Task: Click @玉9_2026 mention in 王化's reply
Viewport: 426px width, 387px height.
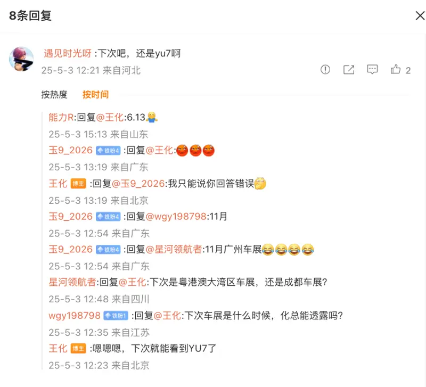Action: [138, 184]
